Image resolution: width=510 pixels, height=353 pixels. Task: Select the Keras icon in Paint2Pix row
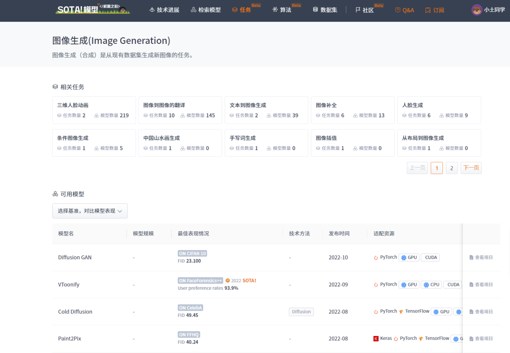tap(376, 339)
